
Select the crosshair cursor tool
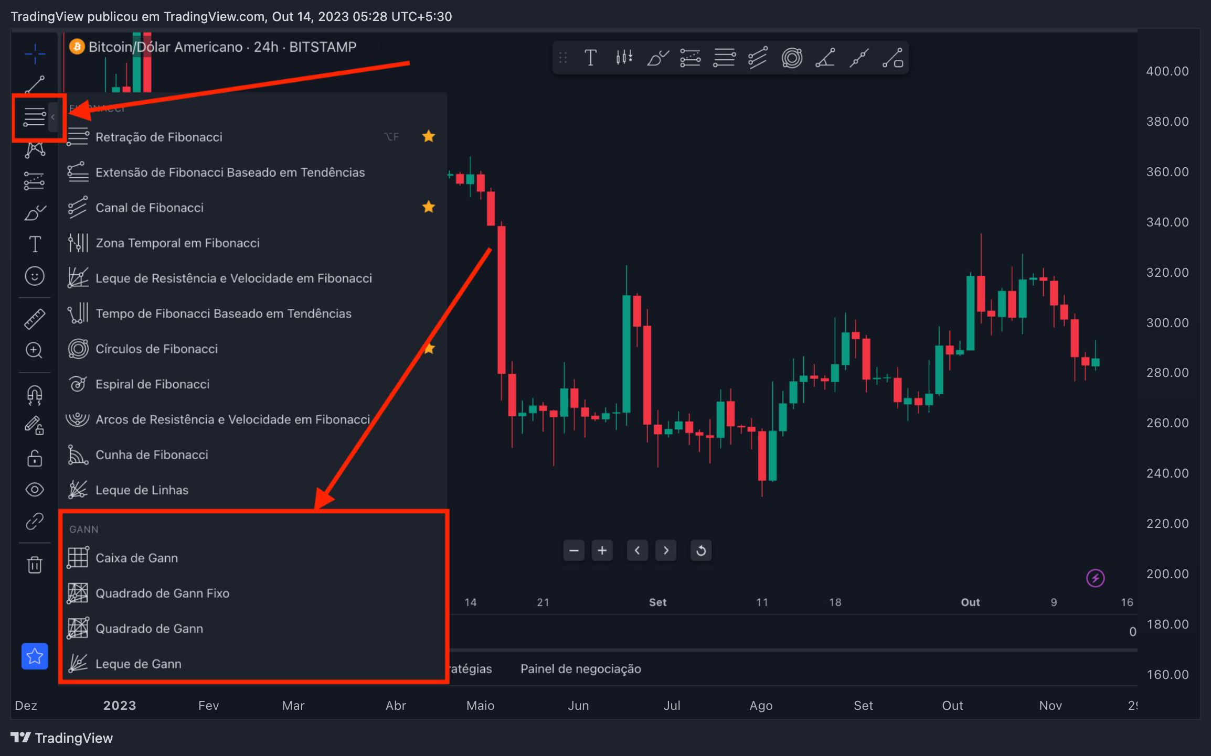(35, 53)
